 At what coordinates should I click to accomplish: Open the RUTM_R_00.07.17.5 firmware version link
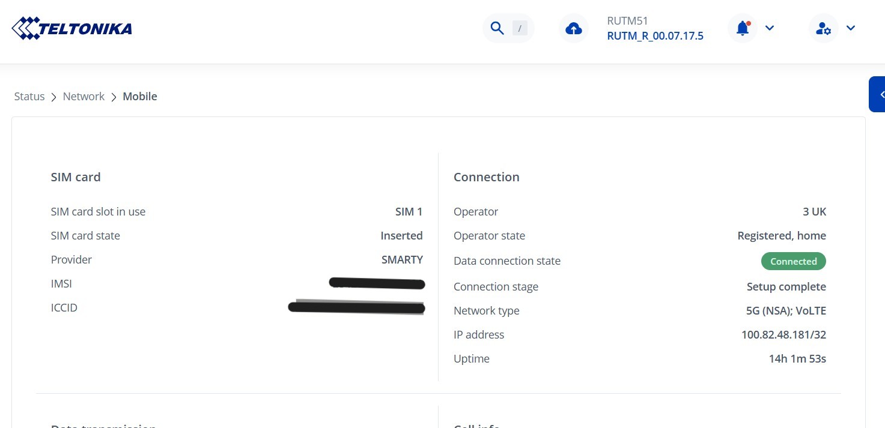655,36
